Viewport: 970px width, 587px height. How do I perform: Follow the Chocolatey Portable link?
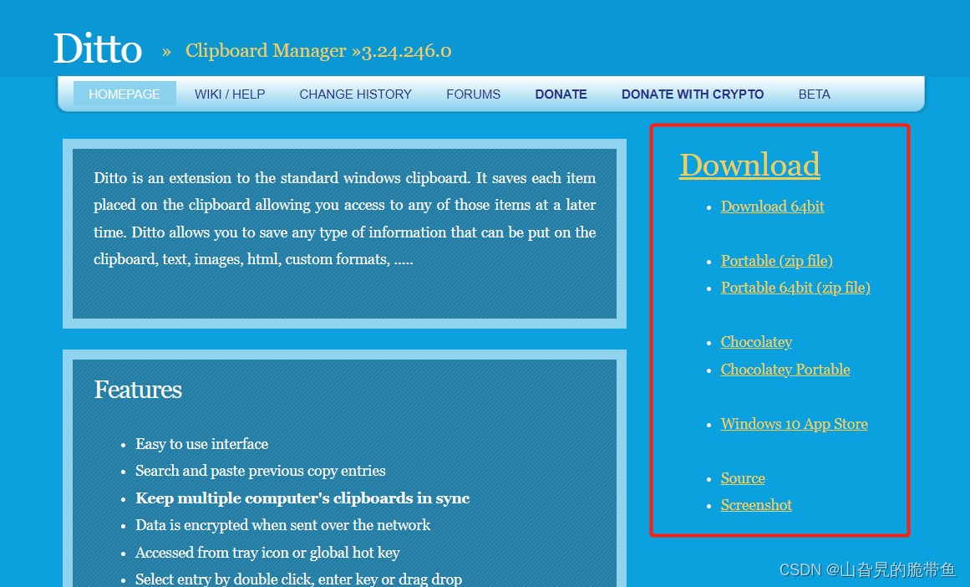tap(785, 369)
